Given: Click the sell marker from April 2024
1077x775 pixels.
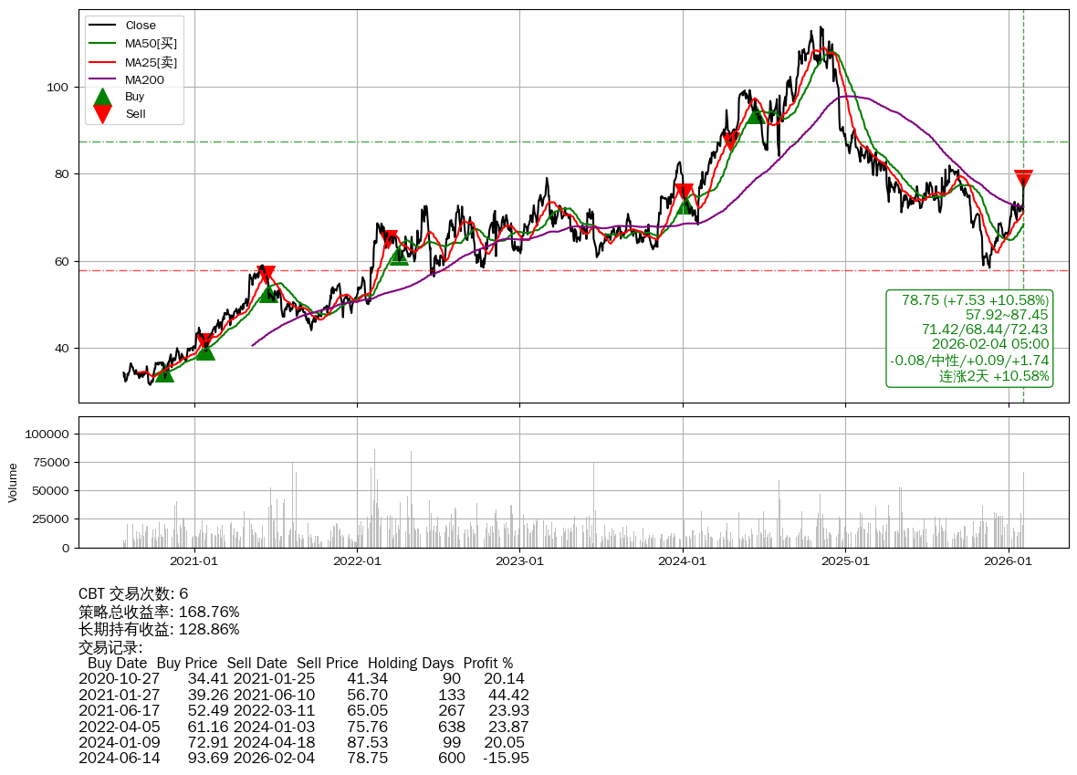Looking at the screenshot, I should (x=729, y=141).
